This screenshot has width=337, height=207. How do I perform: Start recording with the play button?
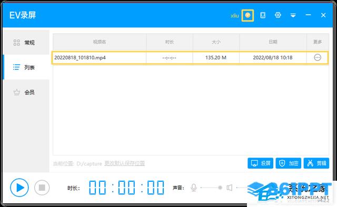click(x=19, y=188)
